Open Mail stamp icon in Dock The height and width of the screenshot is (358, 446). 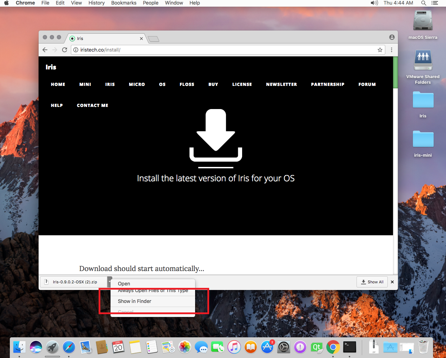(86, 347)
